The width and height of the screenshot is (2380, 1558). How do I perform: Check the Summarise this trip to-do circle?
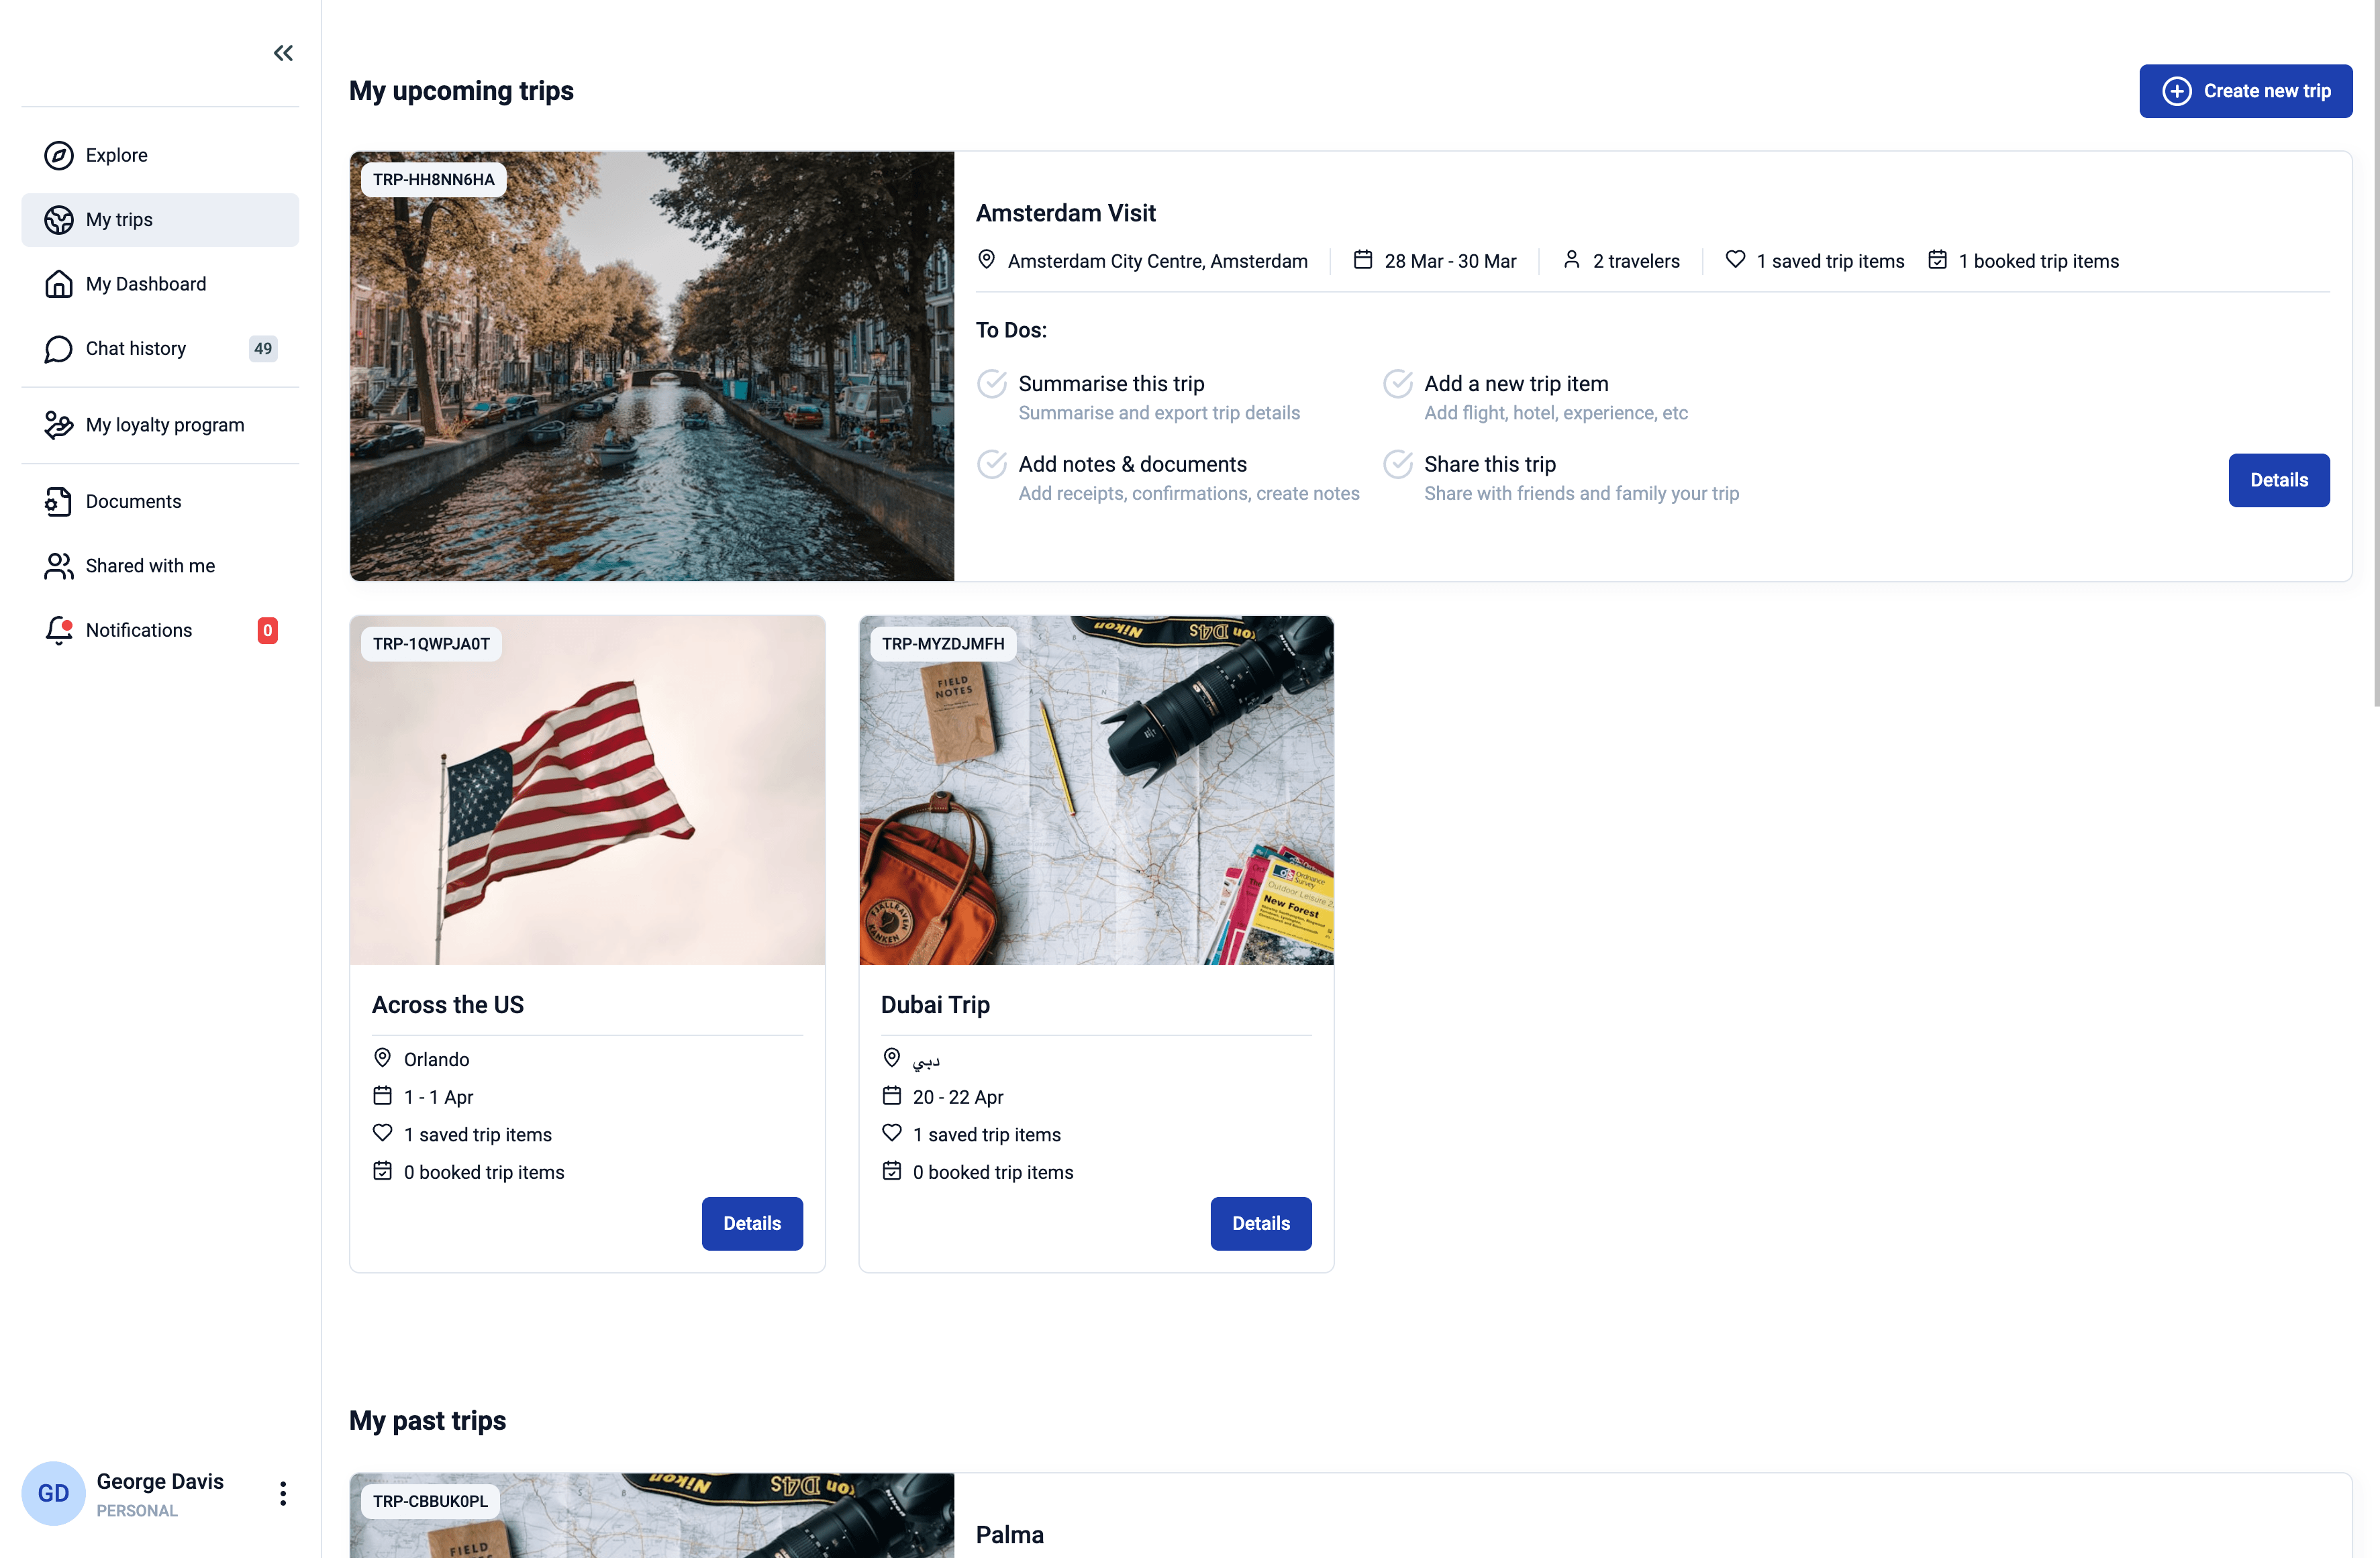pos(992,384)
